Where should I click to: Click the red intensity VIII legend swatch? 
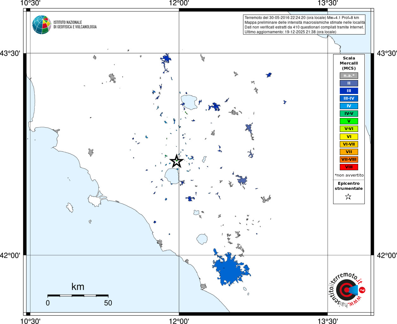click(x=349, y=167)
